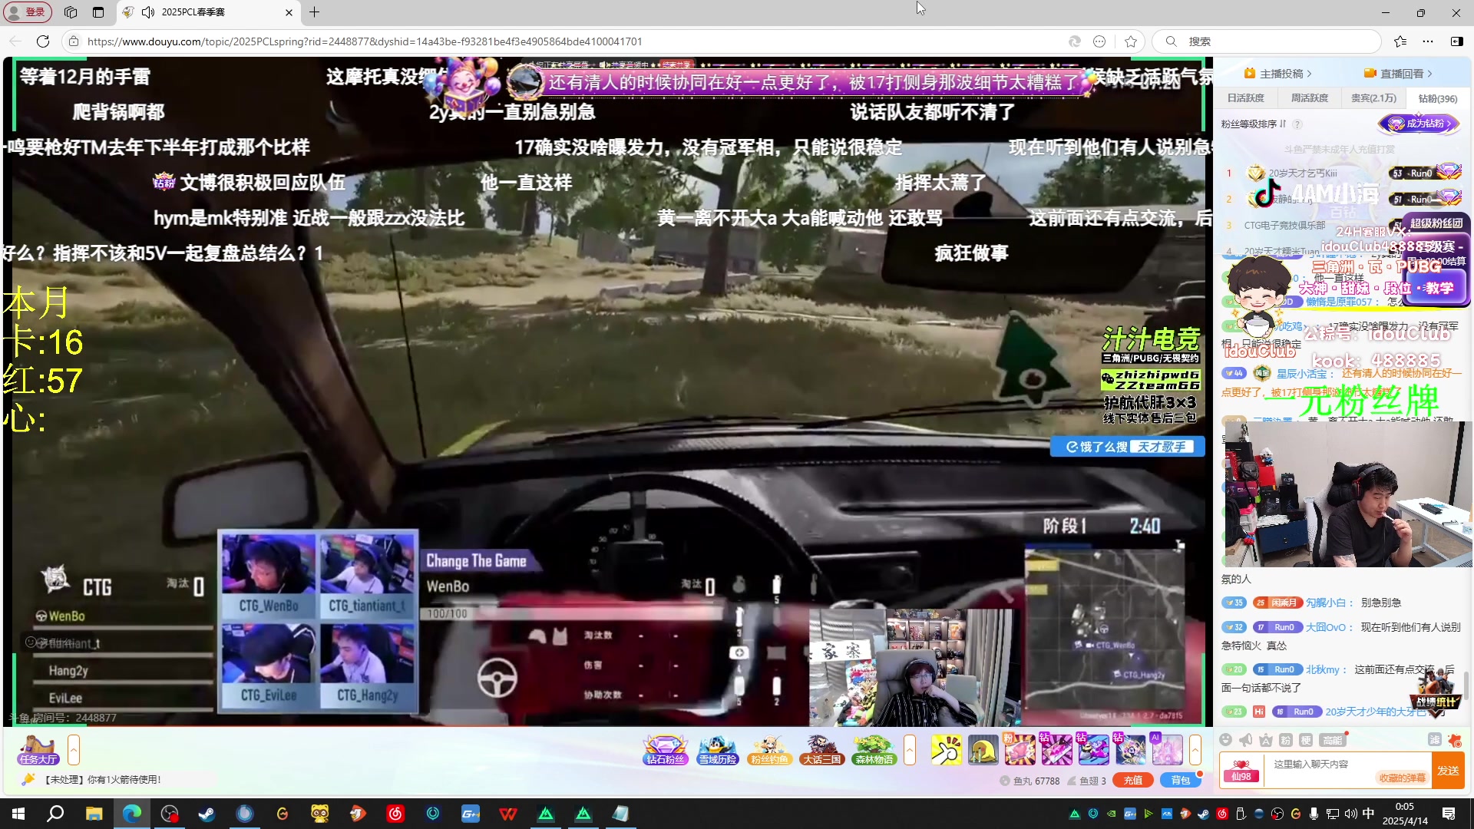Add page to favorites with star icon
This screenshot has height=829, width=1474.
point(1131,41)
